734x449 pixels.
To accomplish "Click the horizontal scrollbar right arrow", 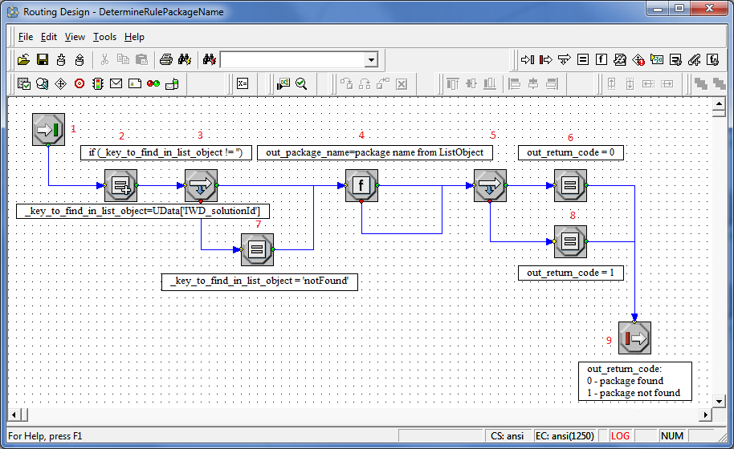I will click(x=706, y=415).
